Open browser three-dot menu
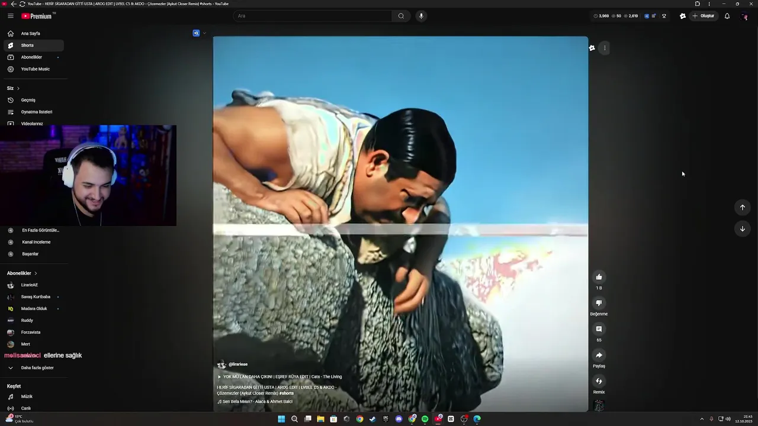This screenshot has height=426, width=758. [x=709, y=4]
